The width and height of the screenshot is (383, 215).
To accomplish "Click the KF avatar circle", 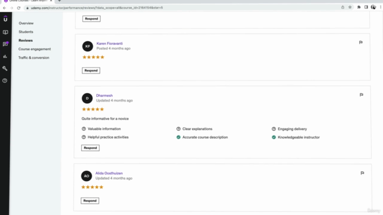I will pos(88,47).
